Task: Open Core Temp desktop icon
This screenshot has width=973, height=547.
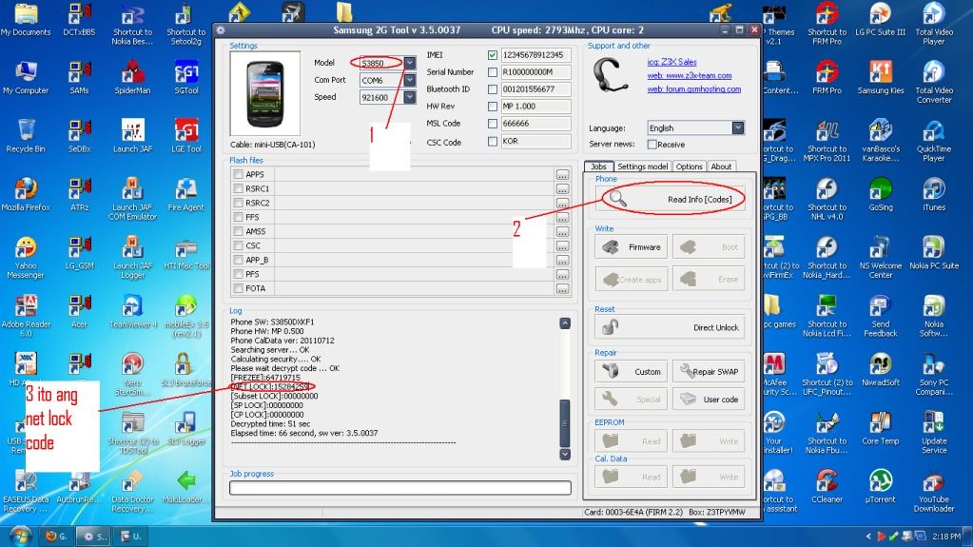Action: 881,428
